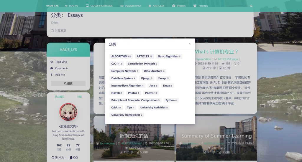Click the search magnifier icon in navbar
This screenshot has height=162, width=302.
pyautogui.click(x=251, y=6)
